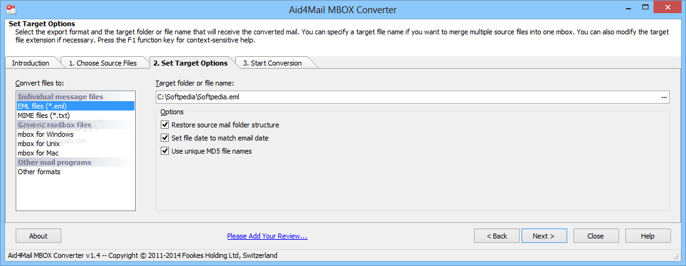Click the Close button at bottom
This screenshot has width=686, height=266.
click(x=596, y=236)
